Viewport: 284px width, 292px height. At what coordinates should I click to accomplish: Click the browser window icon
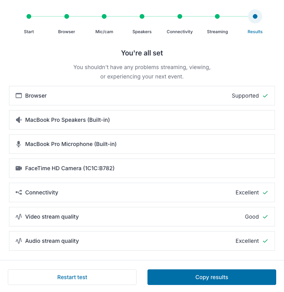(19, 96)
